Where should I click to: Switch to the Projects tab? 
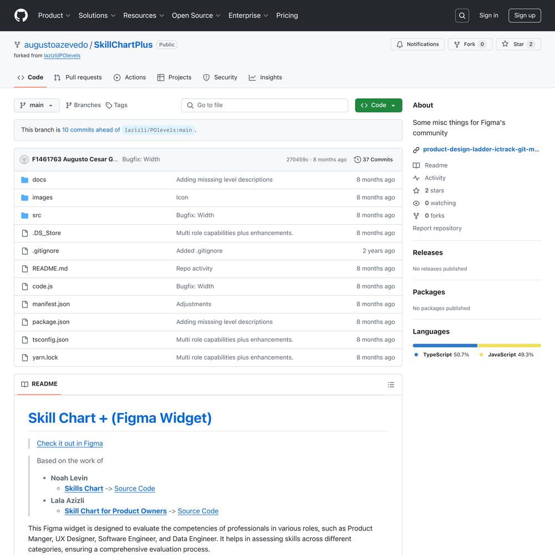click(x=174, y=78)
